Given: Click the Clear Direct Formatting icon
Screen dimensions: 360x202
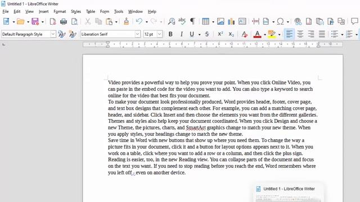Looking at the screenshot, I should tap(244, 34).
